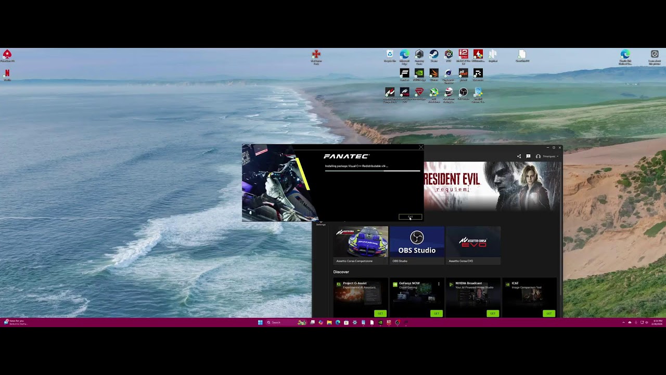
Task: Click the Exit button in Fanatec installer
Action: tap(410, 217)
